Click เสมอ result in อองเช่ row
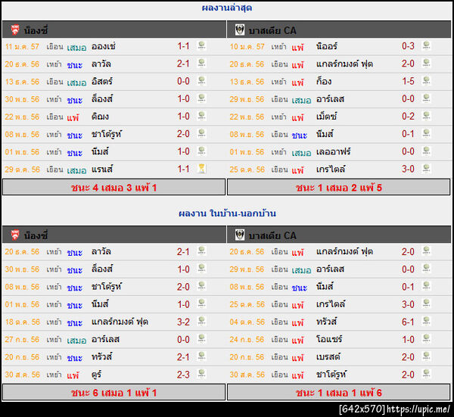The image size is (454, 417). 76,48
